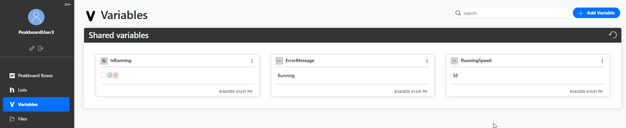The height and width of the screenshot is (128, 626).
Task: Click the 123 type icon of RunningSpeed
Action: (x=454, y=61)
